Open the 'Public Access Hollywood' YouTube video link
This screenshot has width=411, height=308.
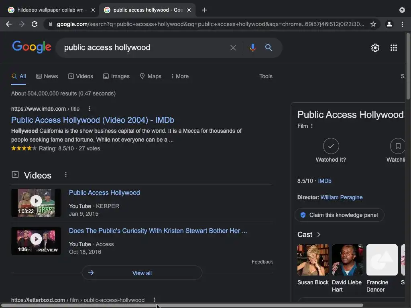point(104,193)
